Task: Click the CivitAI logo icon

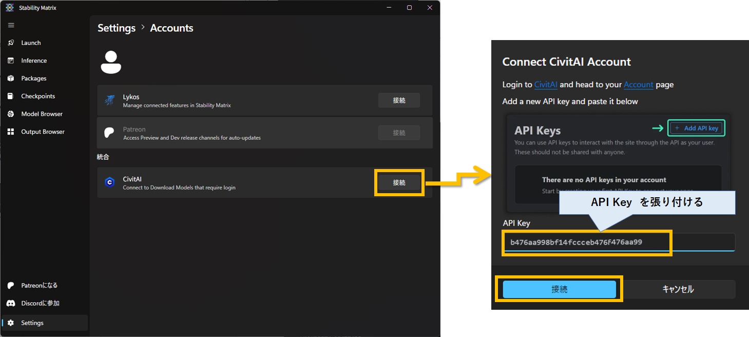Action: click(109, 182)
